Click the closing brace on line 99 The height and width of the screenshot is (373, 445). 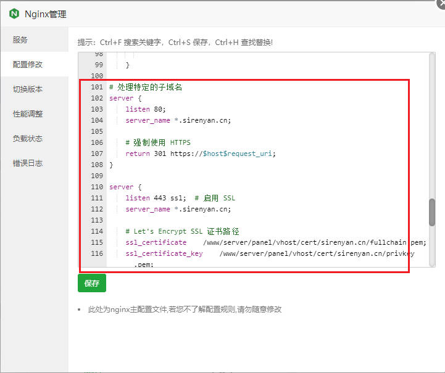(127, 65)
